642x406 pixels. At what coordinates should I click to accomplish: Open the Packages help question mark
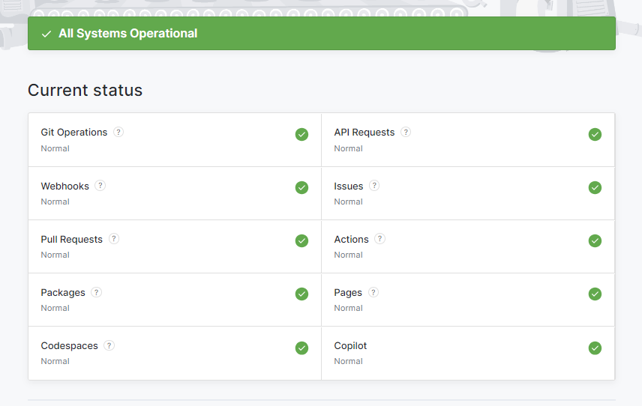click(96, 292)
